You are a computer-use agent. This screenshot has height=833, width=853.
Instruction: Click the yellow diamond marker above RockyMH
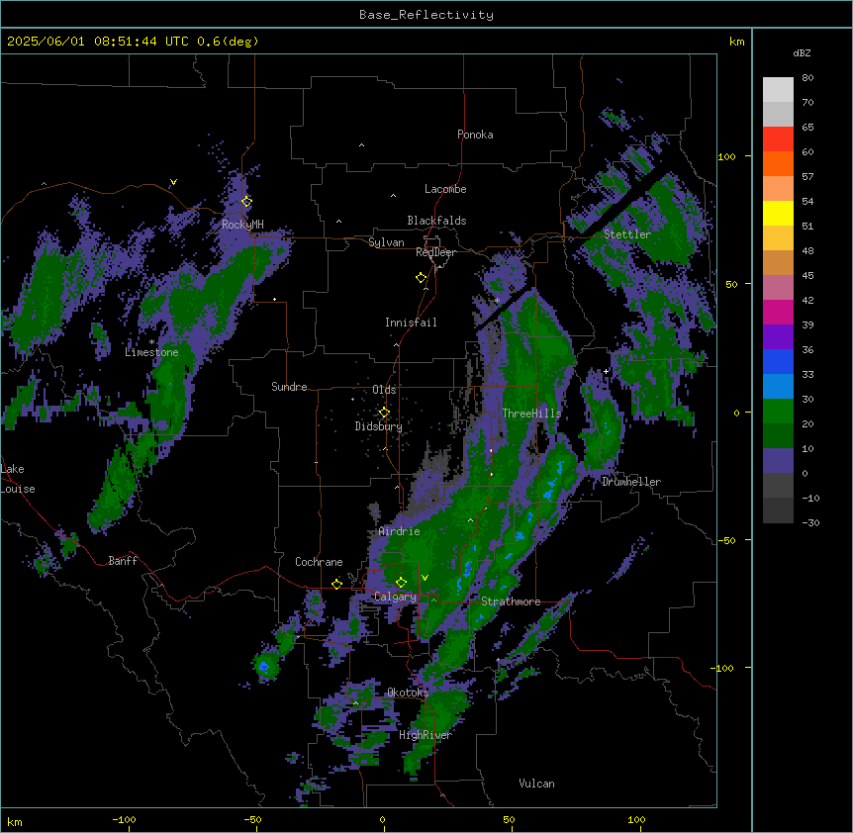click(246, 202)
